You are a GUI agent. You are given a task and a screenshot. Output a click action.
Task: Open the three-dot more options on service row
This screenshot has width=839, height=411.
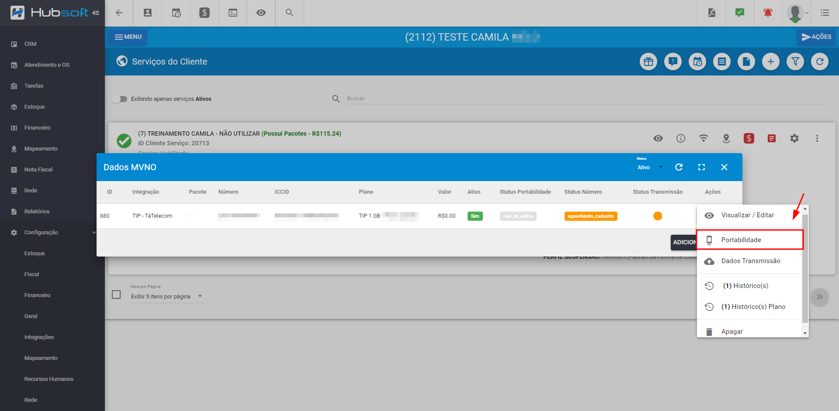click(x=817, y=138)
